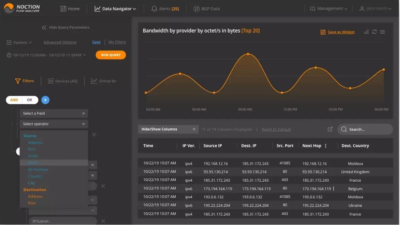Open Advanced Options link
The height and width of the screenshot is (225, 400).
[60, 42]
